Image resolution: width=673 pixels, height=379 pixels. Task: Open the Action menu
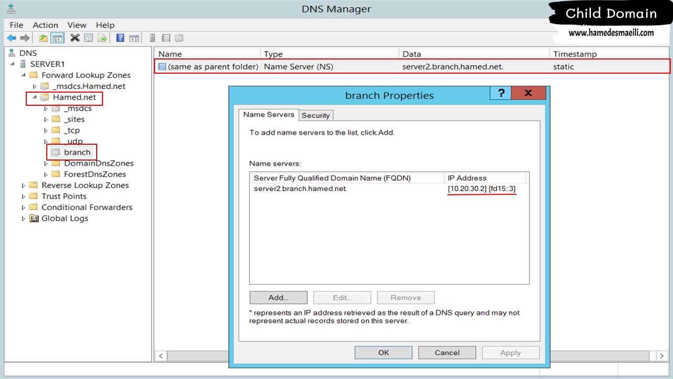(45, 25)
